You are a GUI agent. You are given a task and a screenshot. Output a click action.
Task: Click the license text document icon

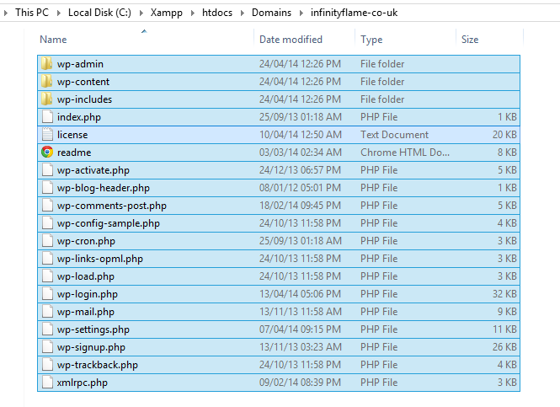47,135
